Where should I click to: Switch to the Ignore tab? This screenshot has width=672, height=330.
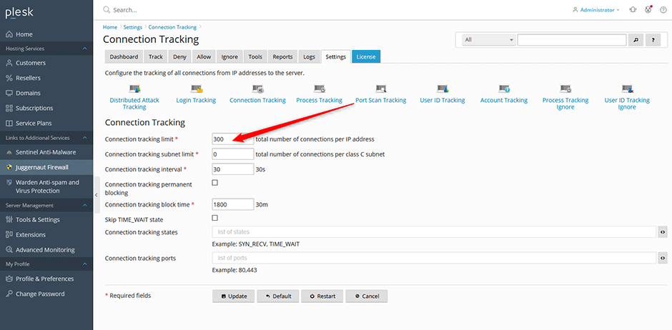coord(229,56)
